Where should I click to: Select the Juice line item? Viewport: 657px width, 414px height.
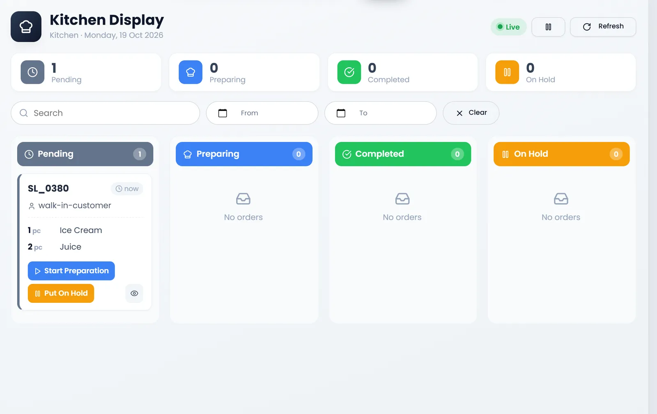tap(85, 247)
